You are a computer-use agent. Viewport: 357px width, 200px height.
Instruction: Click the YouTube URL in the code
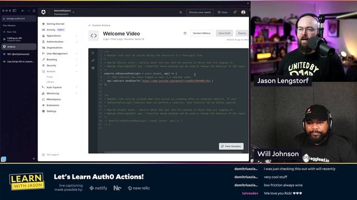176,81
